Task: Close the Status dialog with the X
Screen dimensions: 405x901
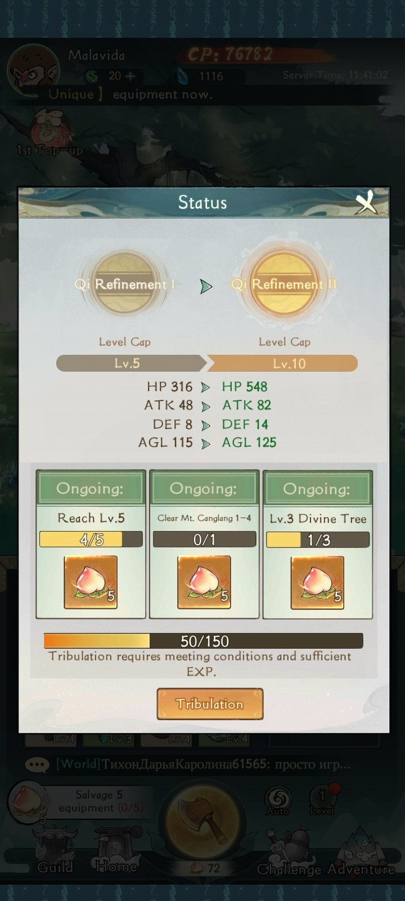Action: (x=367, y=202)
